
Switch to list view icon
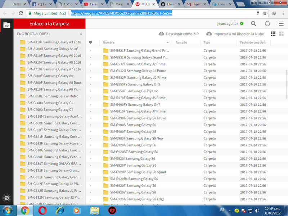tap(273, 34)
